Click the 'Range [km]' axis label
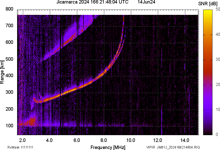 click(2, 72)
